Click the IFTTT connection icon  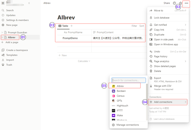(x=114, y=110)
